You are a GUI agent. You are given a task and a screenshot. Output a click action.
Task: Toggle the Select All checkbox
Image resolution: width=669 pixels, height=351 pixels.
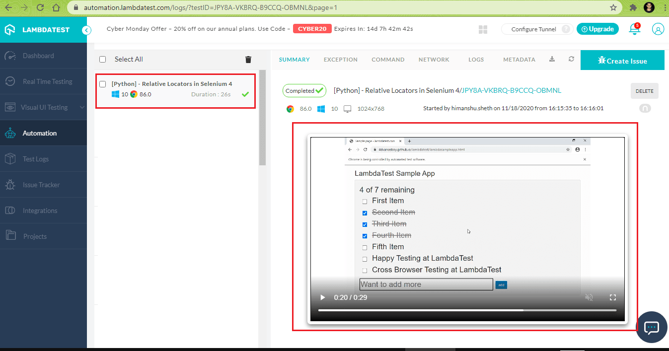coord(102,59)
